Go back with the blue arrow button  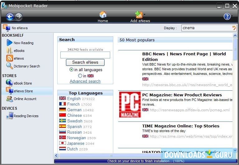pos(10,16)
